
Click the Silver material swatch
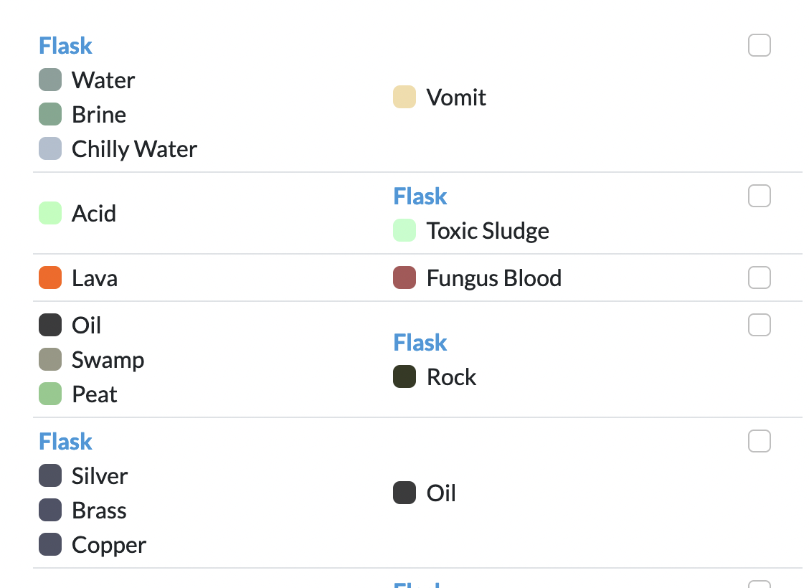(x=50, y=475)
